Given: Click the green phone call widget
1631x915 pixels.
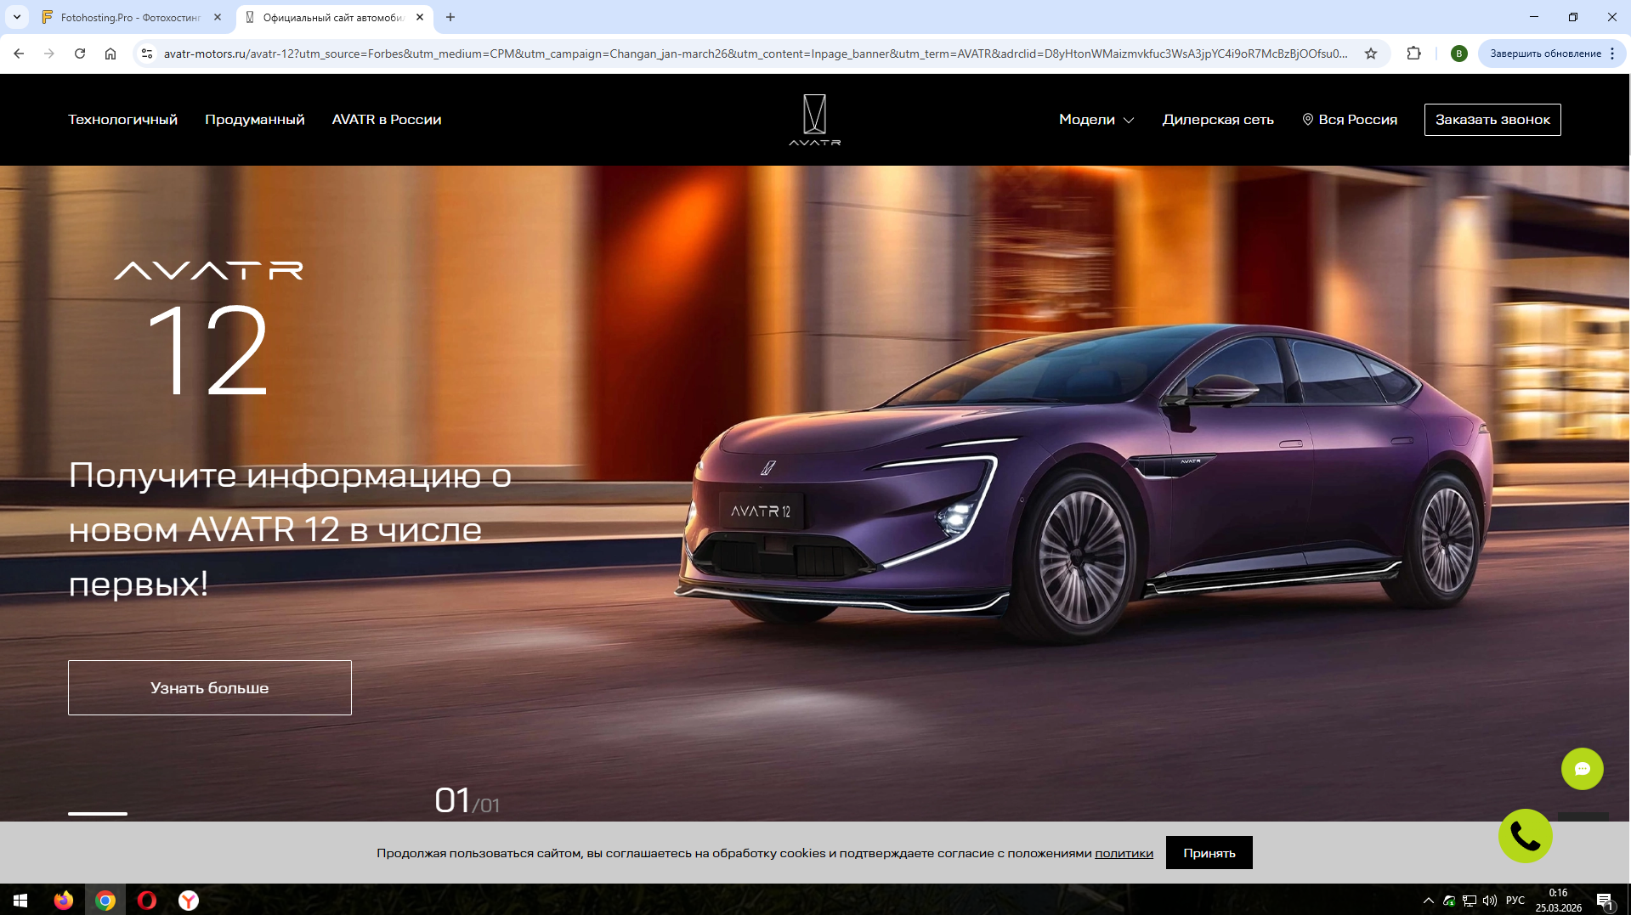Looking at the screenshot, I should [x=1525, y=836].
